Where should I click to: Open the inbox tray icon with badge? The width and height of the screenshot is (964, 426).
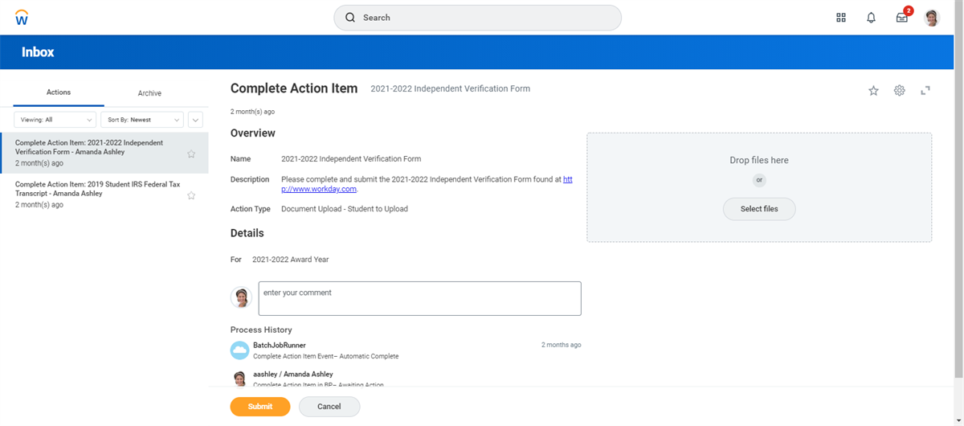click(x=902, y=17)
